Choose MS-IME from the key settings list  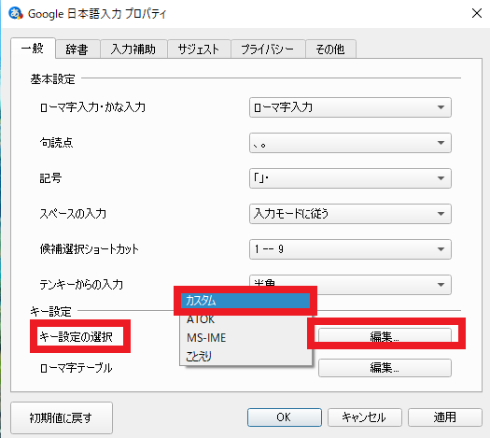pos(245,338)
